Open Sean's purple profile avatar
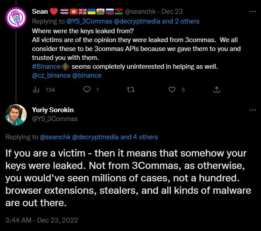 pyautogui.click(x=16, y=18)
